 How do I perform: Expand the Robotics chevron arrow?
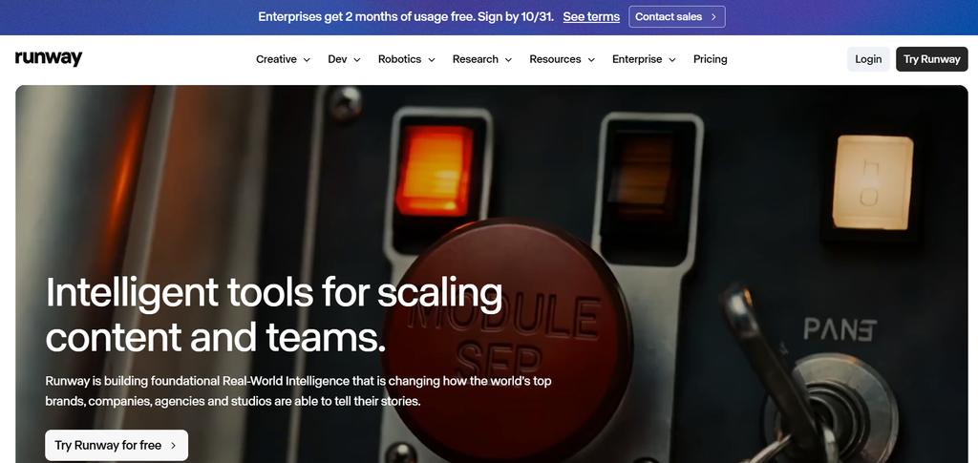coord(431,60)
